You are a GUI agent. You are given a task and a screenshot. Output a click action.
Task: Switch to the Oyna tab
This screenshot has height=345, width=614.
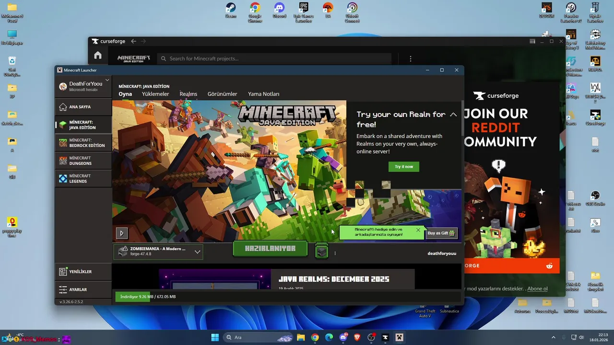[125, 94]
